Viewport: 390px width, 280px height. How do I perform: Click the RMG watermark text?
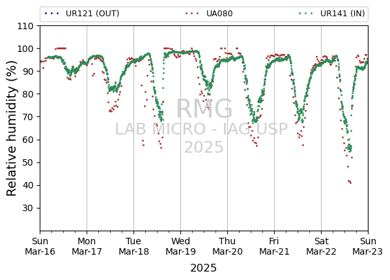pos(204,108)
